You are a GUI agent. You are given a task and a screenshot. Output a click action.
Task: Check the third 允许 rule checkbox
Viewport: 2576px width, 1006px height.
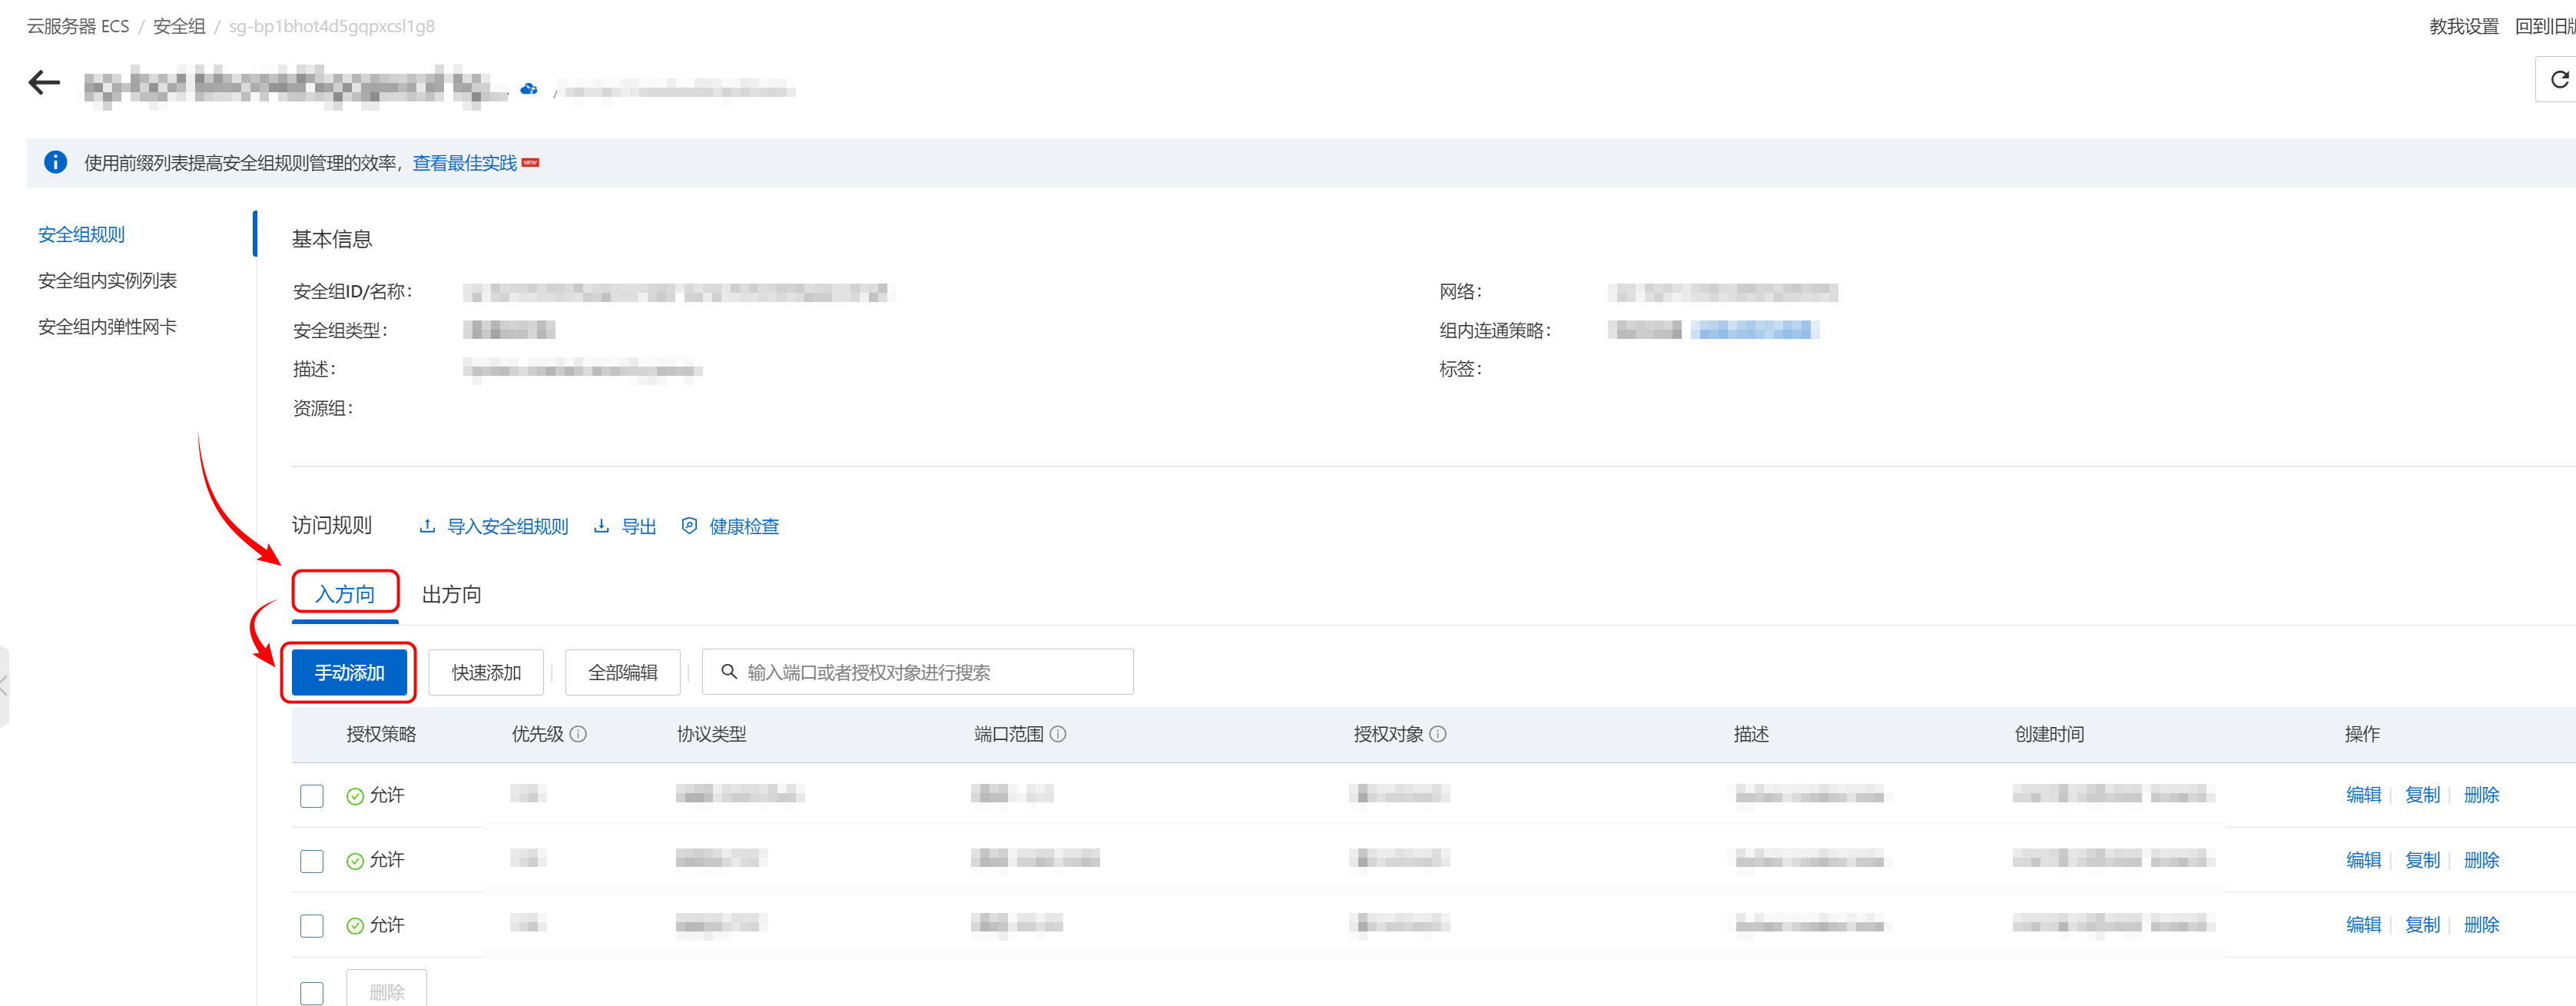click(x=312, y=926)
